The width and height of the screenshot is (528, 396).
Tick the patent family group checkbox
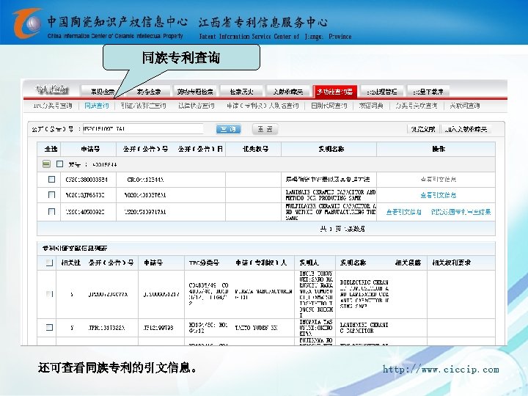[59, 164]
